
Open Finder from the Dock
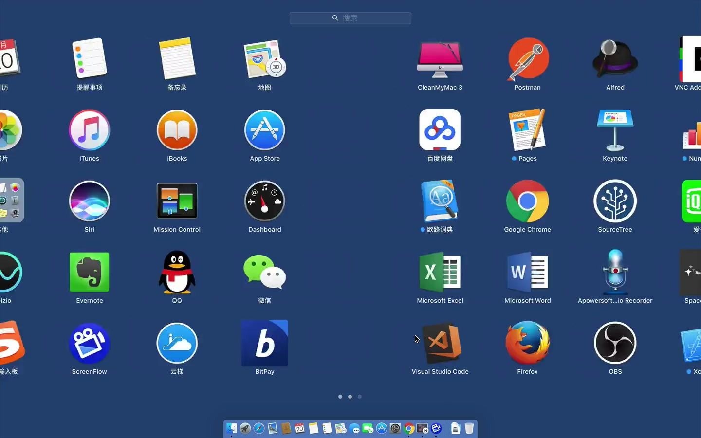coord(232,428)
